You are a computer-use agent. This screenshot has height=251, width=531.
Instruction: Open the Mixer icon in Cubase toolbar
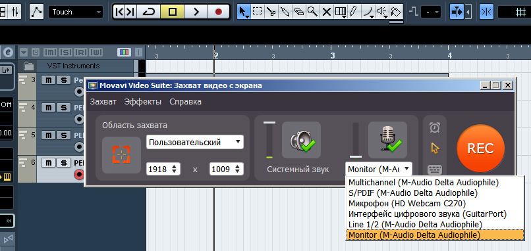(x=15, y=12)
